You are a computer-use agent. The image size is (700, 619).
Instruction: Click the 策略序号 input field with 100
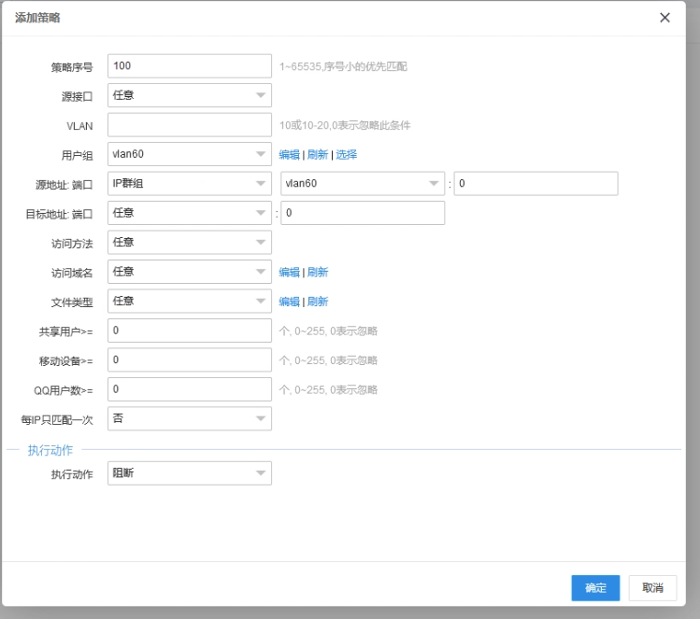click(x=190, y=66)
